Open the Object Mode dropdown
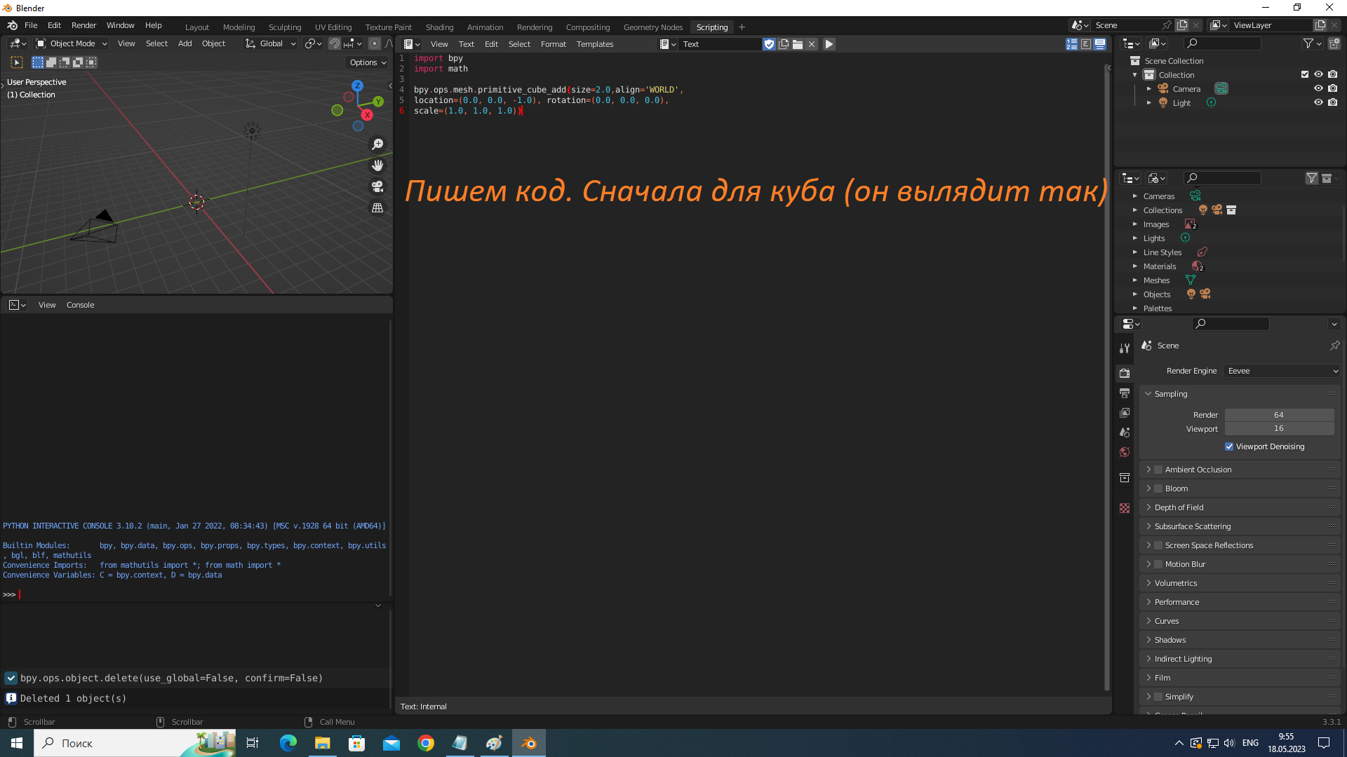Image resolution: width=1347 pixels, height=757 pixels. click(x=71, y=43)
